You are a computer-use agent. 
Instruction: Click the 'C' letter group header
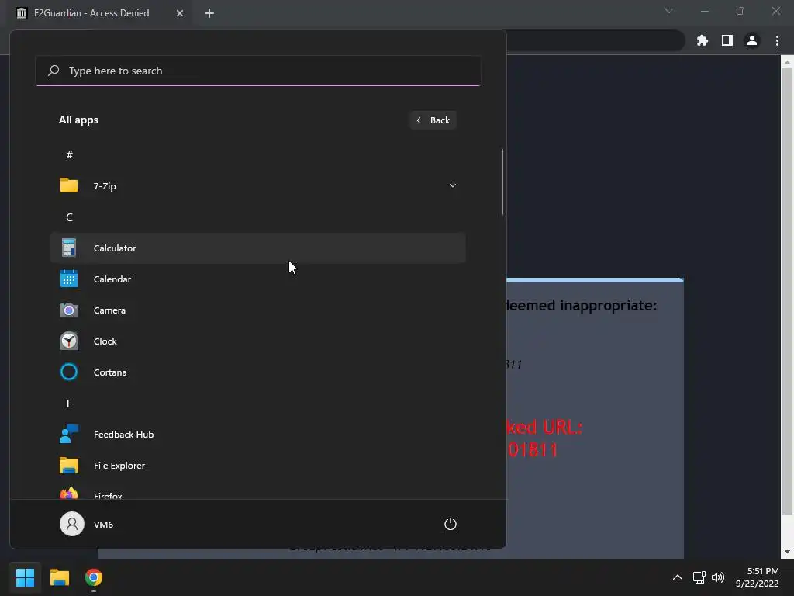[x=69, y=217]
